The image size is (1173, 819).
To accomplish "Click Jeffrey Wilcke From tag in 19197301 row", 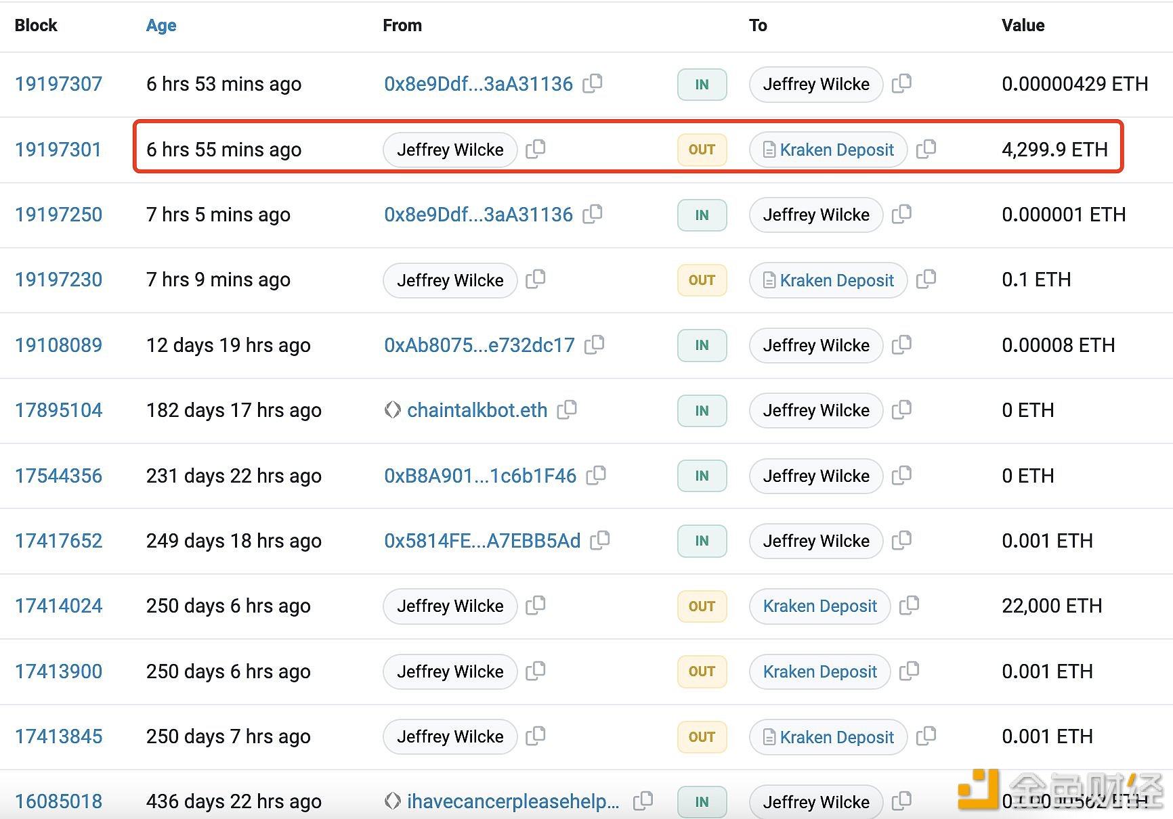I will [x=450, y=150].
